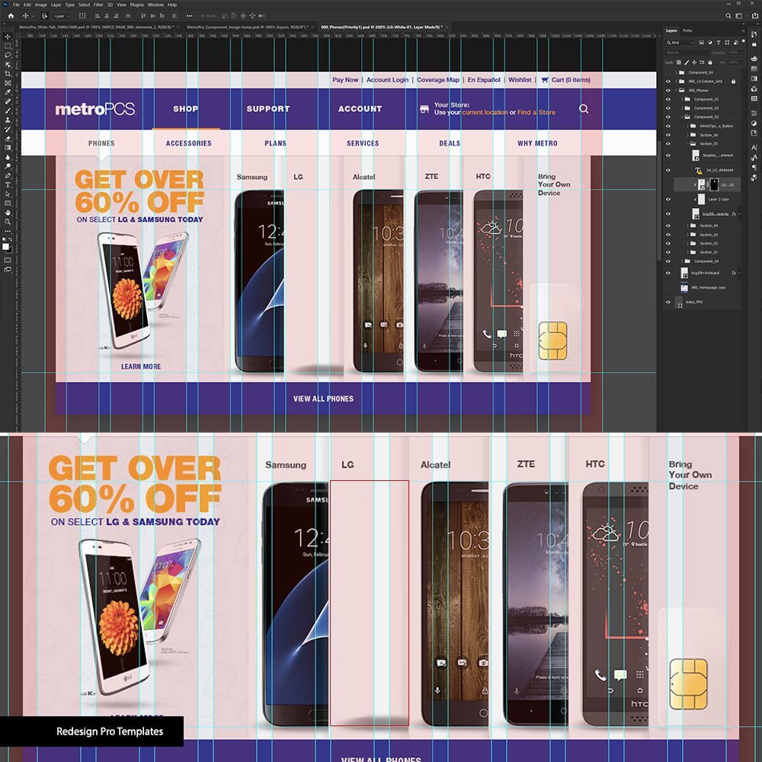
Task: Select the Crop tool in the toolbar
Action: point(7,74)
